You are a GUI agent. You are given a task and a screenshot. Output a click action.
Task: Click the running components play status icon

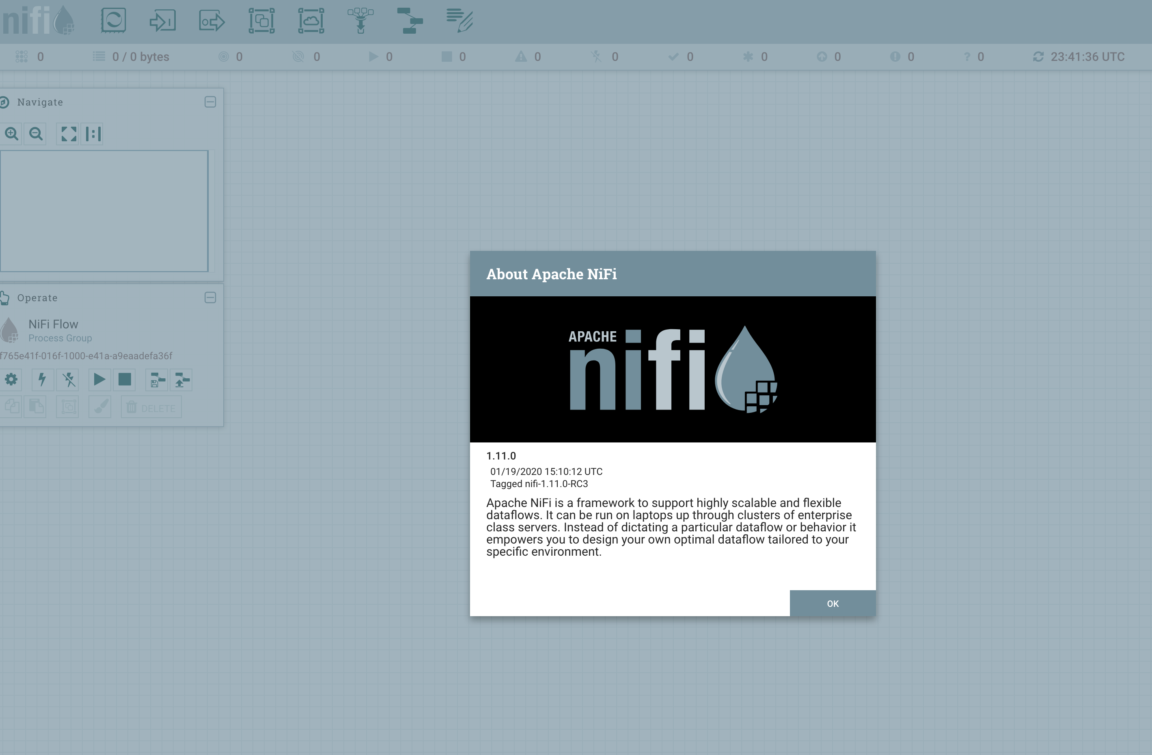click(373, 57)
